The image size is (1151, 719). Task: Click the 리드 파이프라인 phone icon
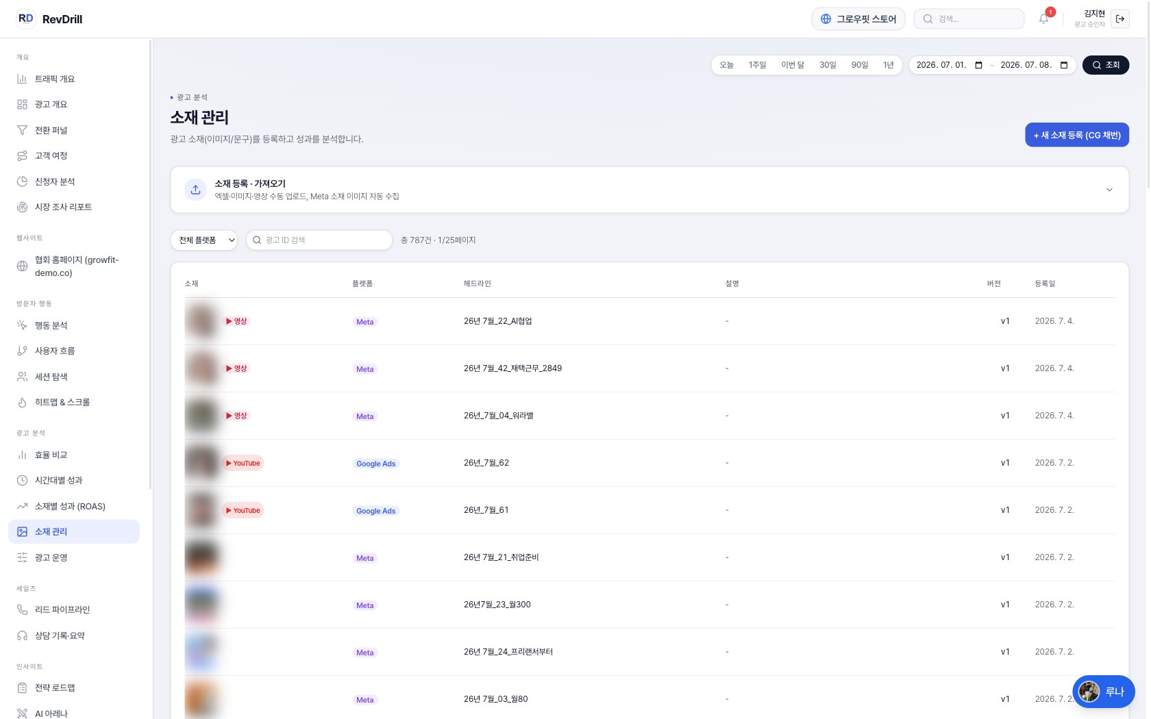click(22, 609)
